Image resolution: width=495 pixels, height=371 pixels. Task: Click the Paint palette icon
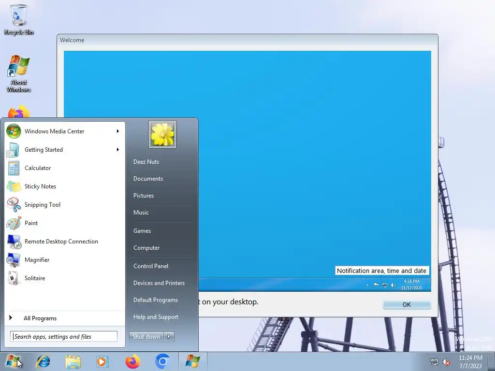(14, 223)
